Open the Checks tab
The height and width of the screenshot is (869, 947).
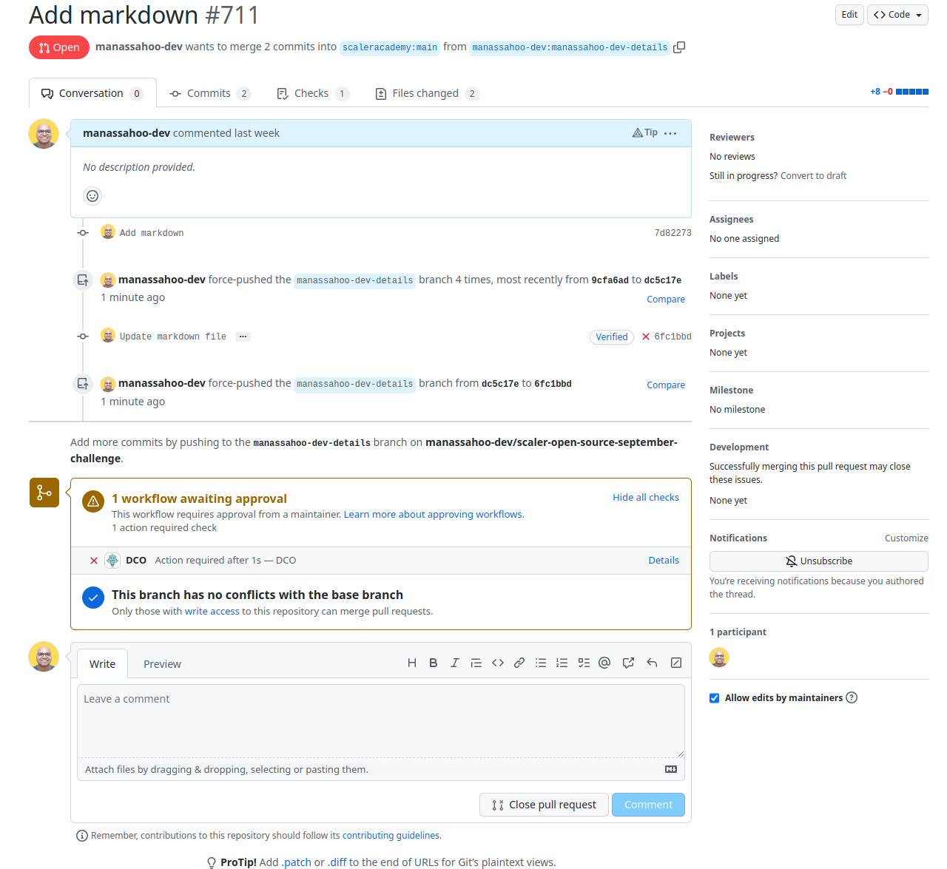tap(312, 92)
